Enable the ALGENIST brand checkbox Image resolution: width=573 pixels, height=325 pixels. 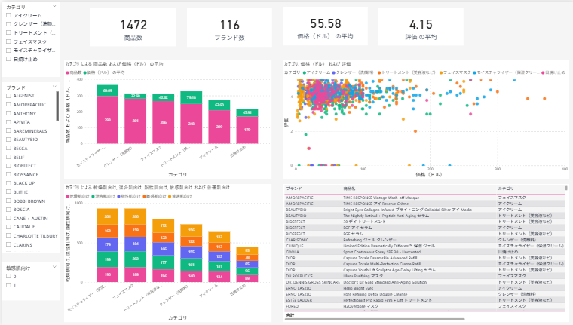[x=8, y=96]
